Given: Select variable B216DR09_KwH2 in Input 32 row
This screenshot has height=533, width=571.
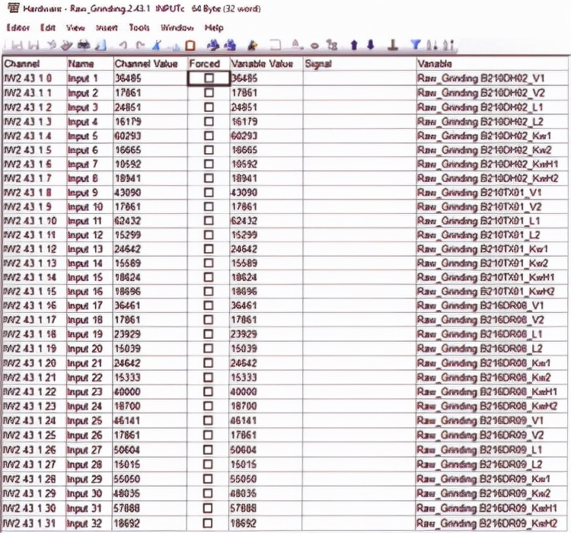Looking at the screenshot, I should tap(493, 523).
